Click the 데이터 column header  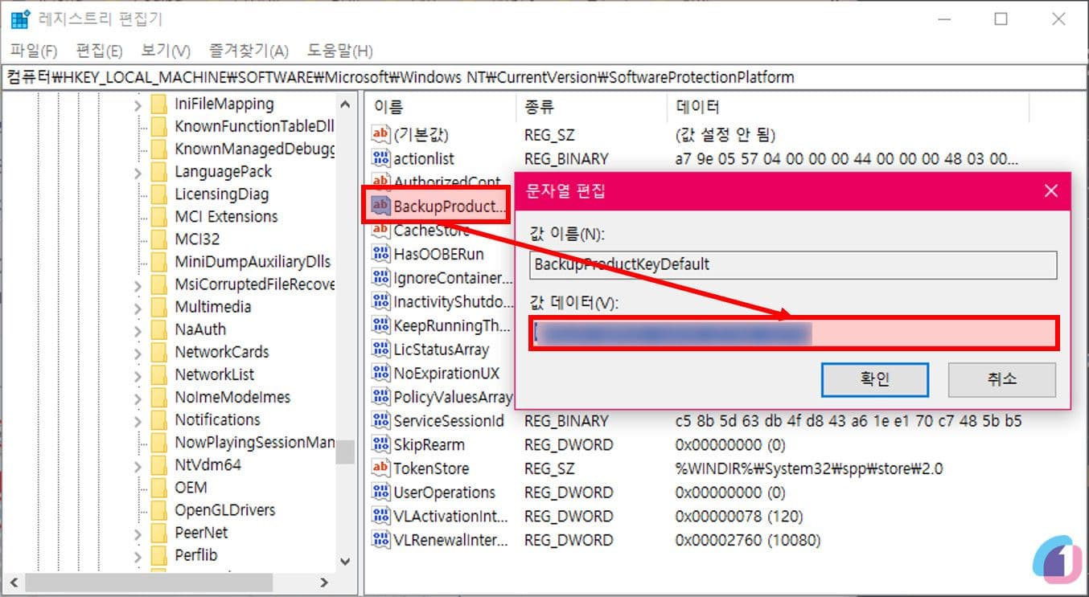[x=848, y=107]
